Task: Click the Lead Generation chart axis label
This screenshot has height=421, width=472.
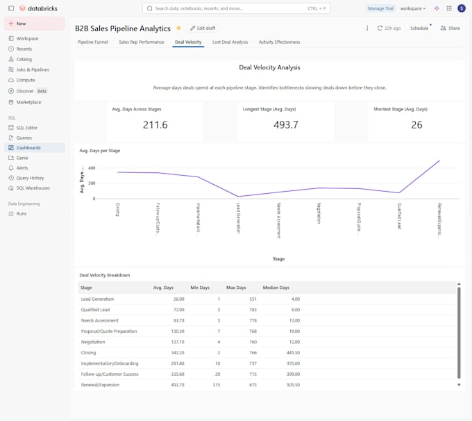Action: (x=238, y=218)
